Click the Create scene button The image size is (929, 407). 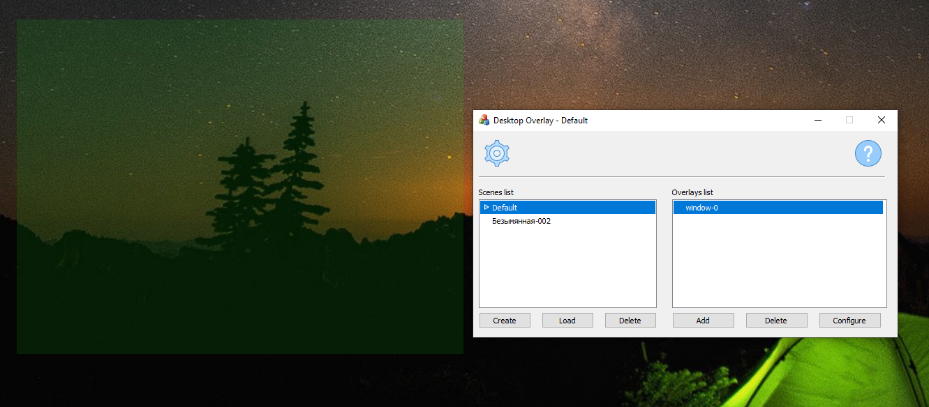[x=505, y=321]
